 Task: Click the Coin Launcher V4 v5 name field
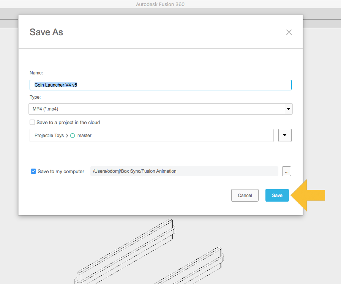(x=160, y=85)
